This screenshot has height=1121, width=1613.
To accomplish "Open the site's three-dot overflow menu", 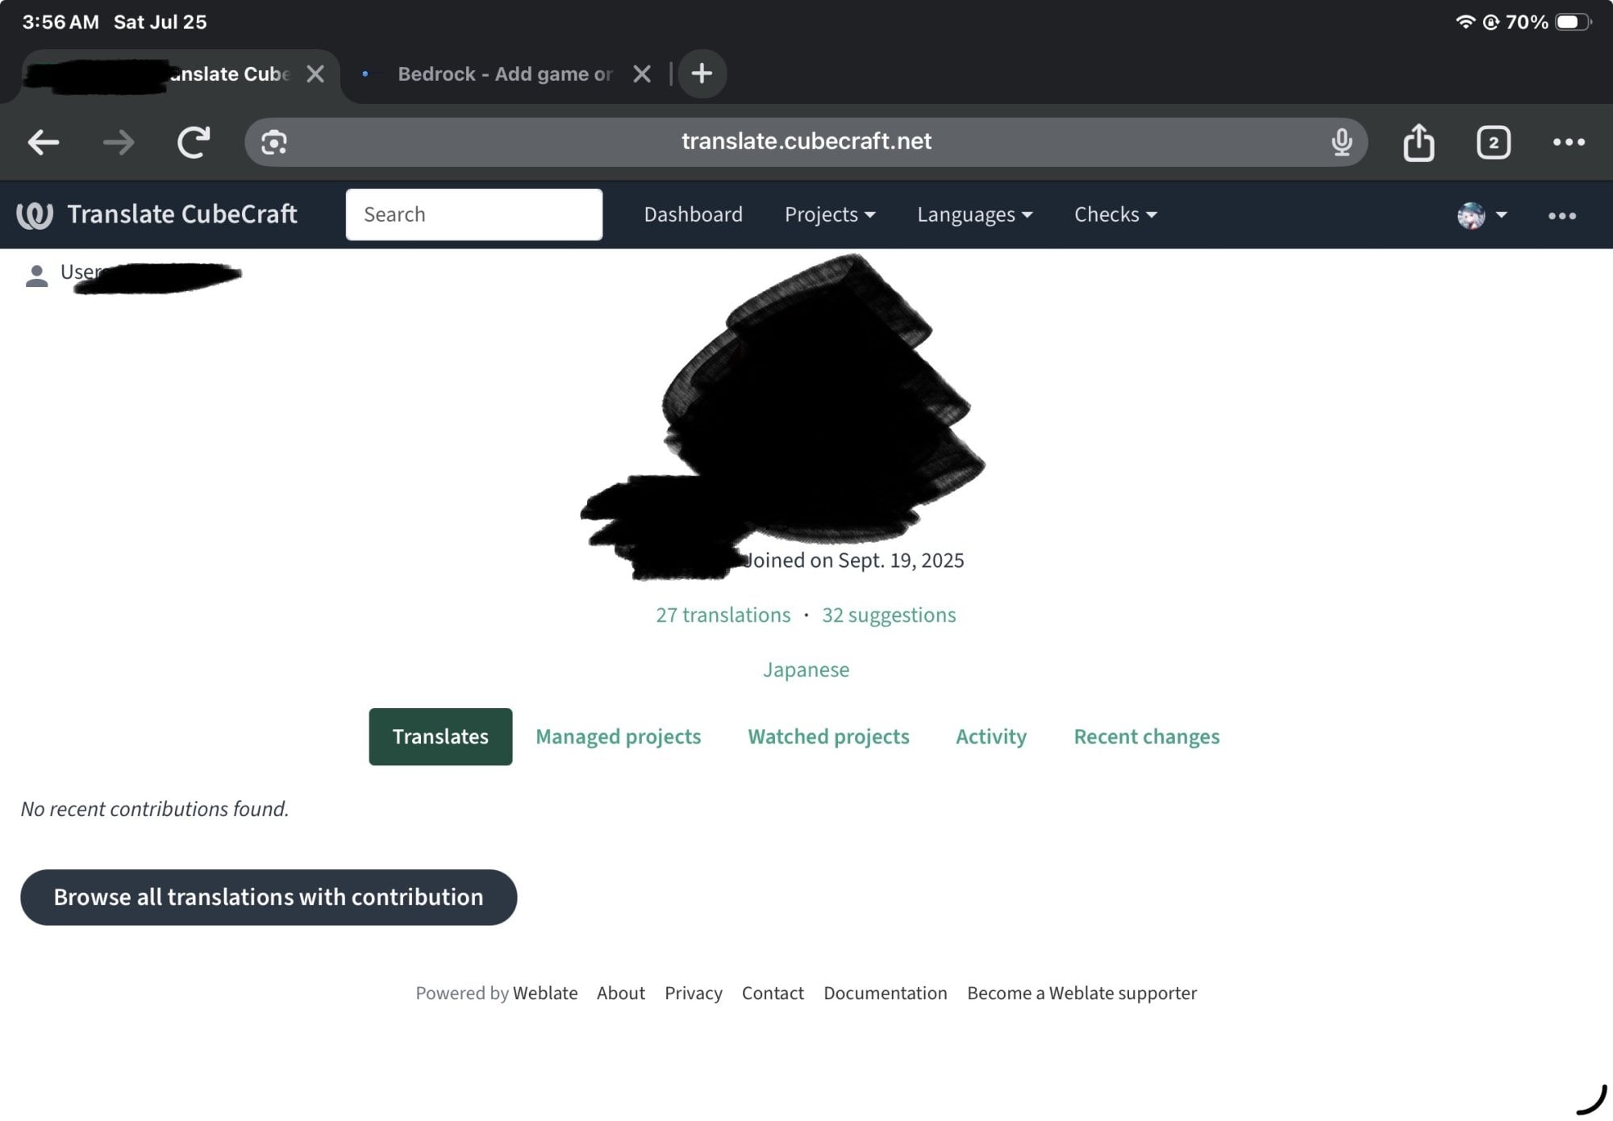I will pyautogui.click(x=1562, y=215).
